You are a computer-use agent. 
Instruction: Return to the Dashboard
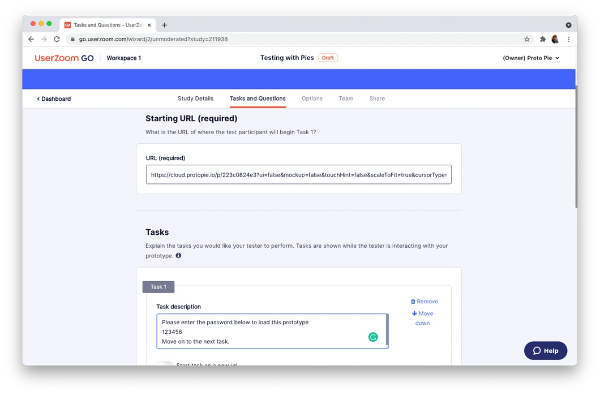54,98
